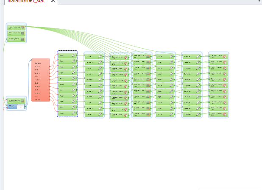Screen dimensions: 262x190
Task: Click red action icon of bottom block in third column
Action: (126, 115)
